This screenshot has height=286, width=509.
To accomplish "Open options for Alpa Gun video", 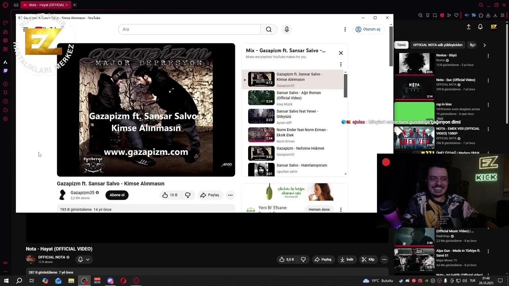I will [488, 251].
